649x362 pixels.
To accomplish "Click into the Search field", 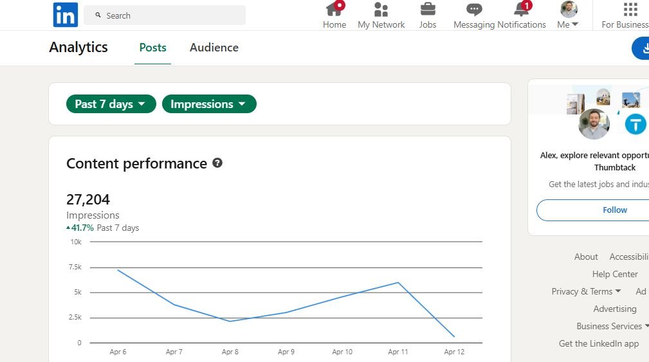I will pos(165,15).
